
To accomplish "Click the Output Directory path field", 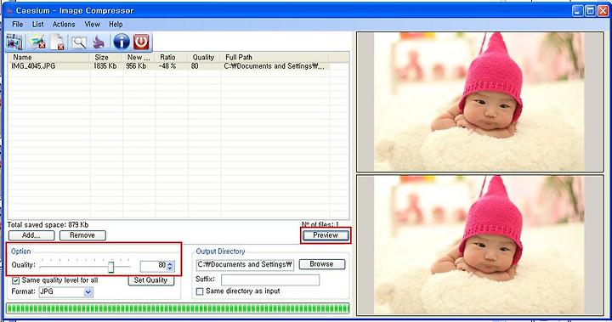I will point(245,264).
